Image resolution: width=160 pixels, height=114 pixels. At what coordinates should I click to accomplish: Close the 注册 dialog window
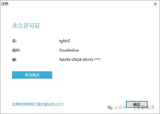pos(155,4)
